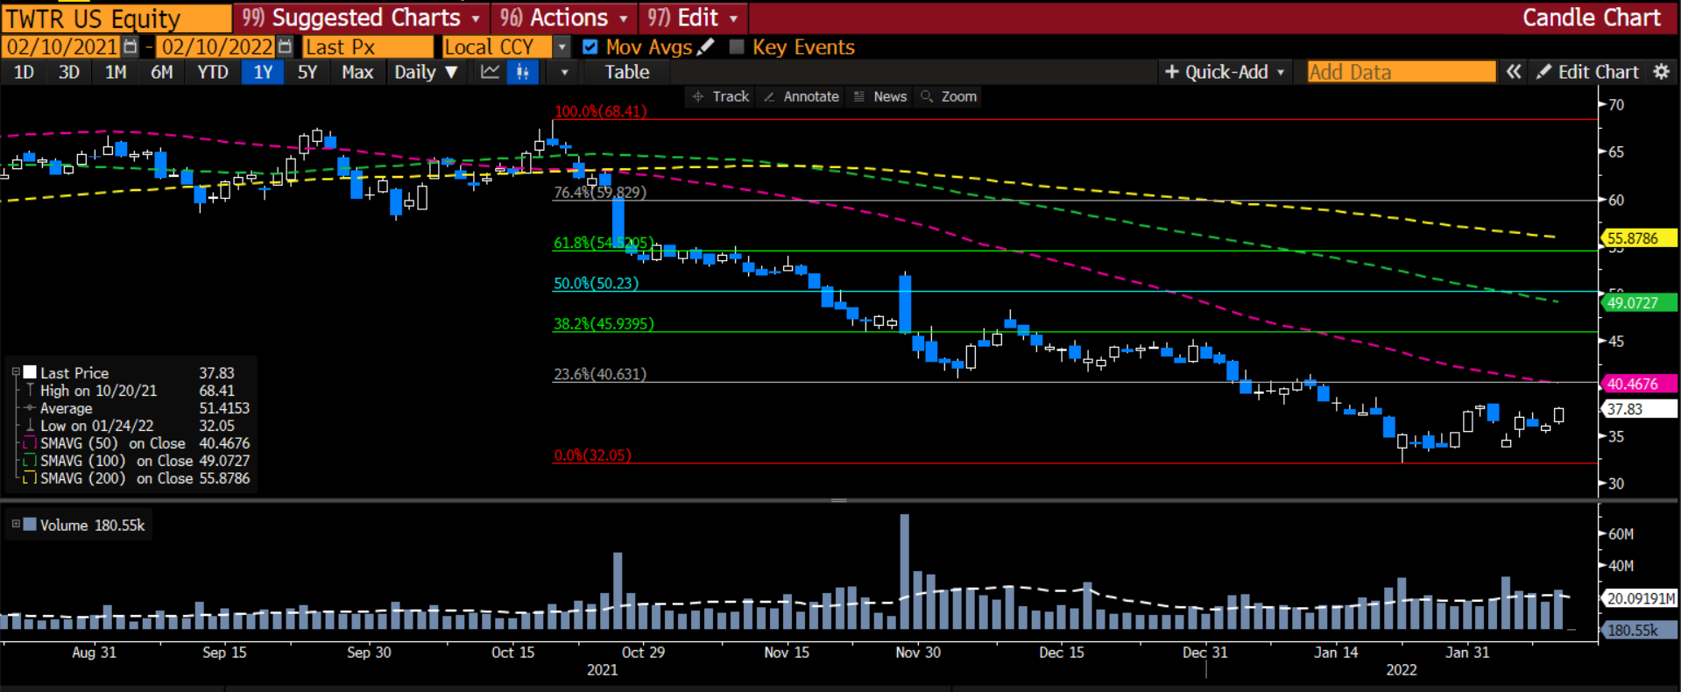
Task: Select the 0.0%(32.05) Fibonacci level label
Action: point(592,455)
